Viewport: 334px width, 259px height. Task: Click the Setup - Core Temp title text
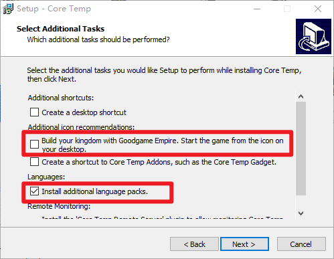(54, 9)
